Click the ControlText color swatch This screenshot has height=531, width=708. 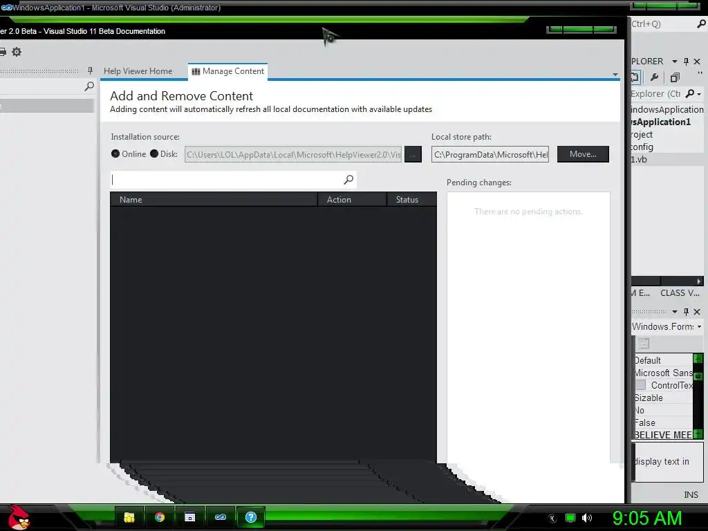tap(640, 385)
